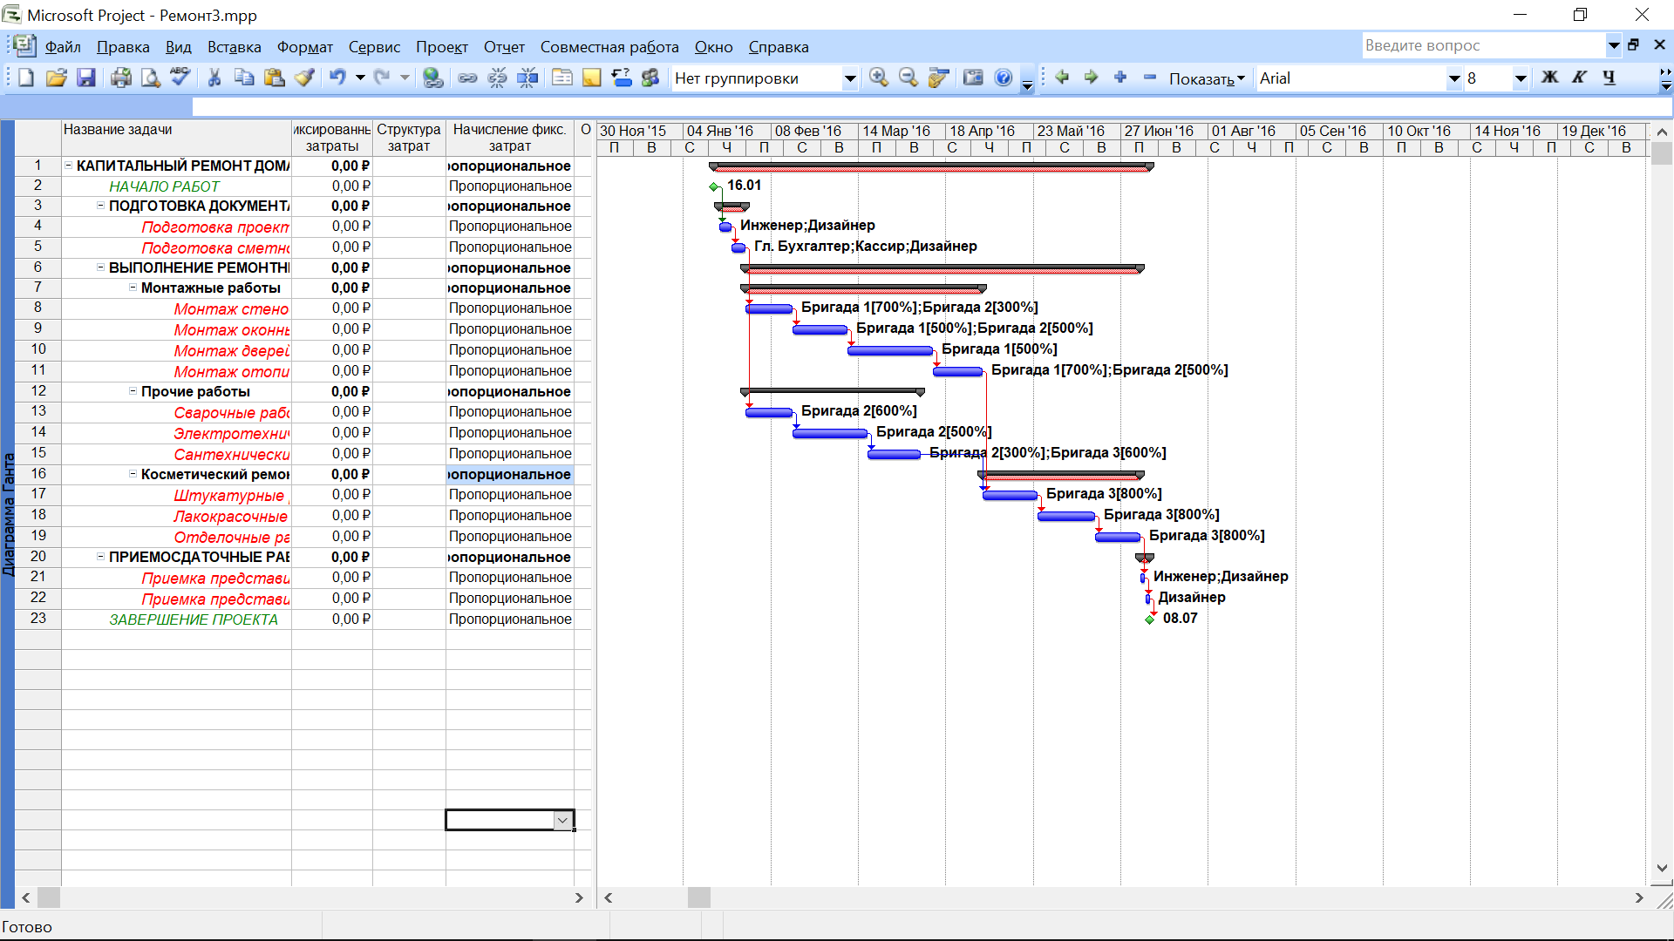Image resolution: width=1674 pixels, height=941 pixels.
Task: Open the Arial font name dropdown
Action: click(1453, 78)
